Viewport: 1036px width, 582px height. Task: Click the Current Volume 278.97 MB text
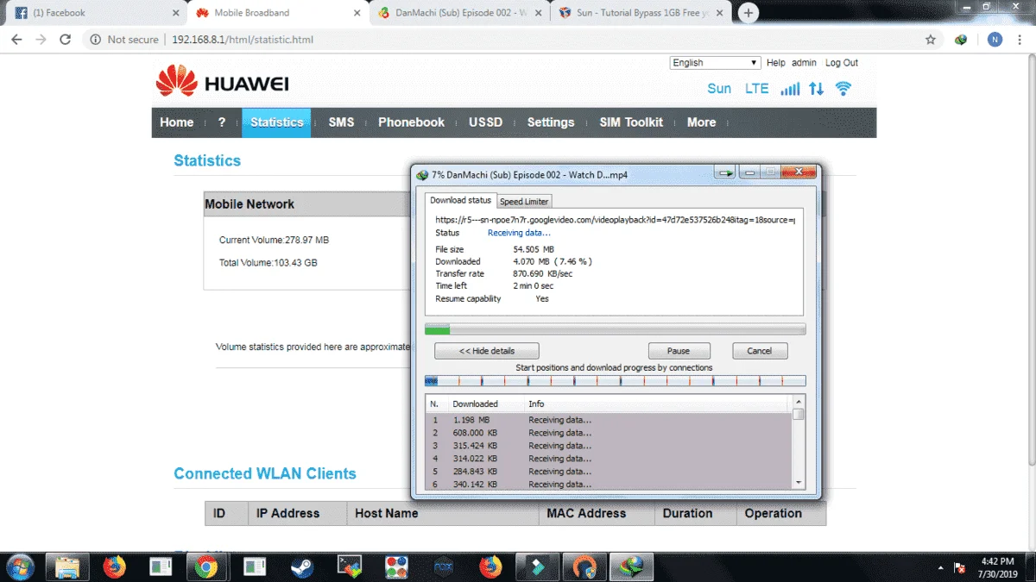274,240
